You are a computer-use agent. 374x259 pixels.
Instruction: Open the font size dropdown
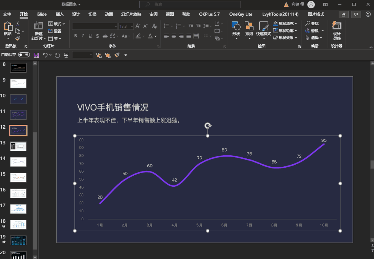click(132, 26)
